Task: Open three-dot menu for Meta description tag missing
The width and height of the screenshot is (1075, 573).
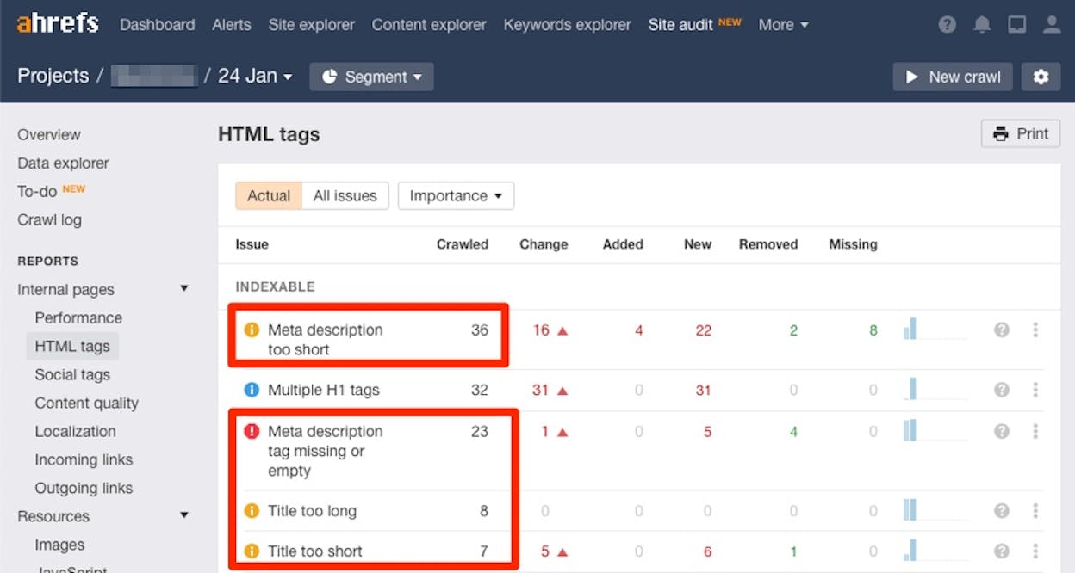Action: pos(1035,431)
